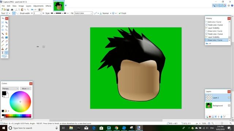Screen dimensions: 234x131
Task: Click the Undo arrow in main toolbar
Action: [x=32, y=10]
